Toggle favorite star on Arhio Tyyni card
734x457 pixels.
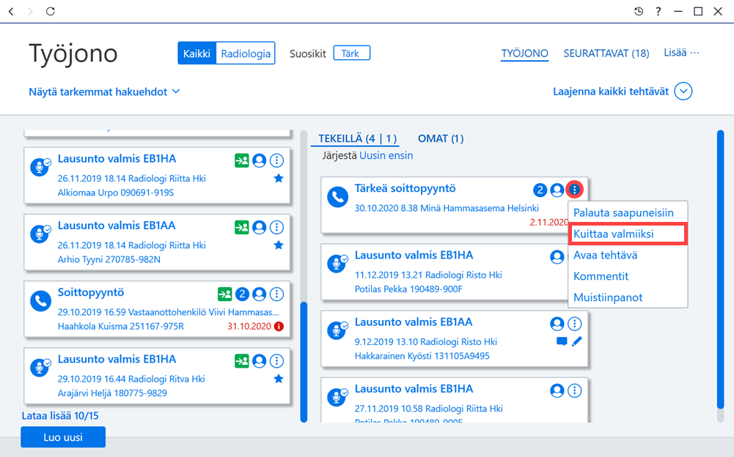(279, 245)
